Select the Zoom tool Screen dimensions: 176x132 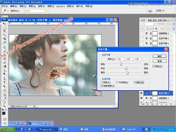(4, 106)
